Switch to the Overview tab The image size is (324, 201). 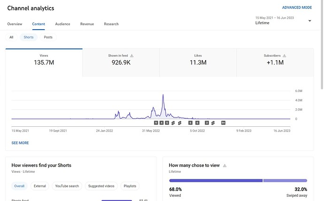(15, 24)
